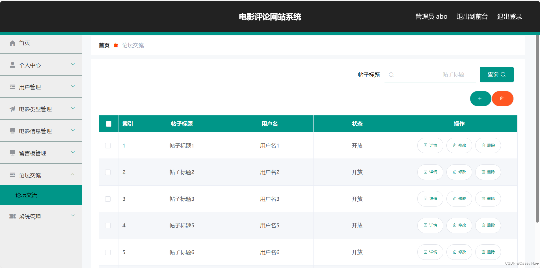The width and height of the screenshot is (540, 268).
Task: Click the 帖子标题 search input field
Action: [430, 74]
